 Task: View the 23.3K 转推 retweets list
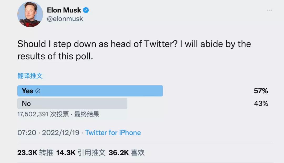35,153
